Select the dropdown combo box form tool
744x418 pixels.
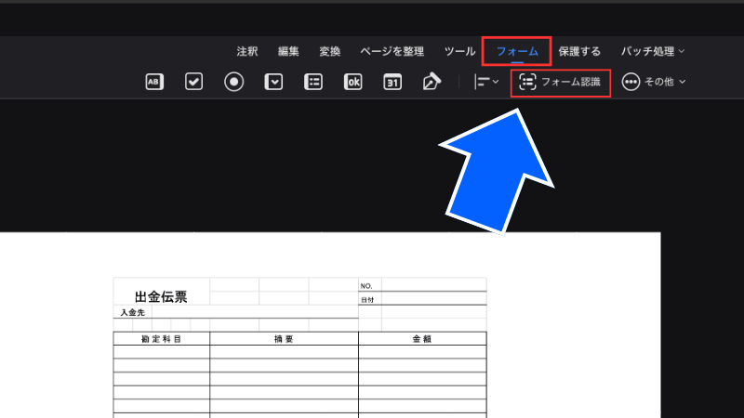coord(273,82)
